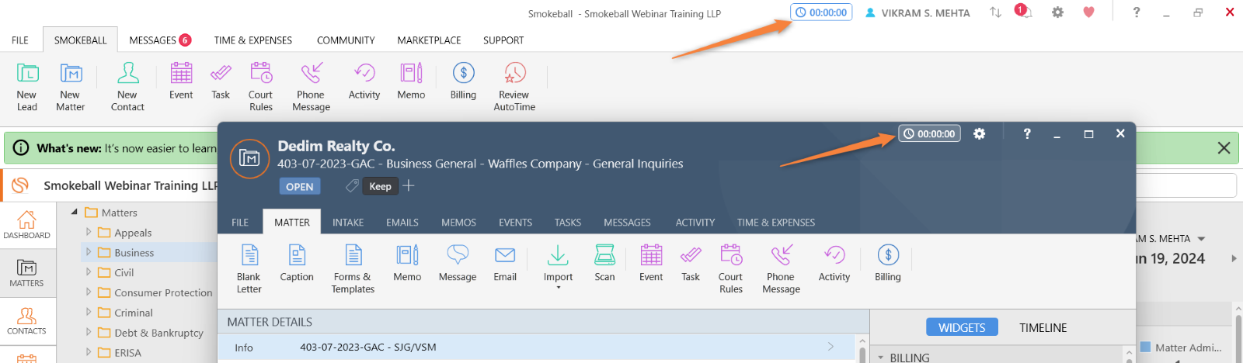
Task: Open Event in the main Smokeball ribbon
Action: pyautogui.click(x=181, y=81)
